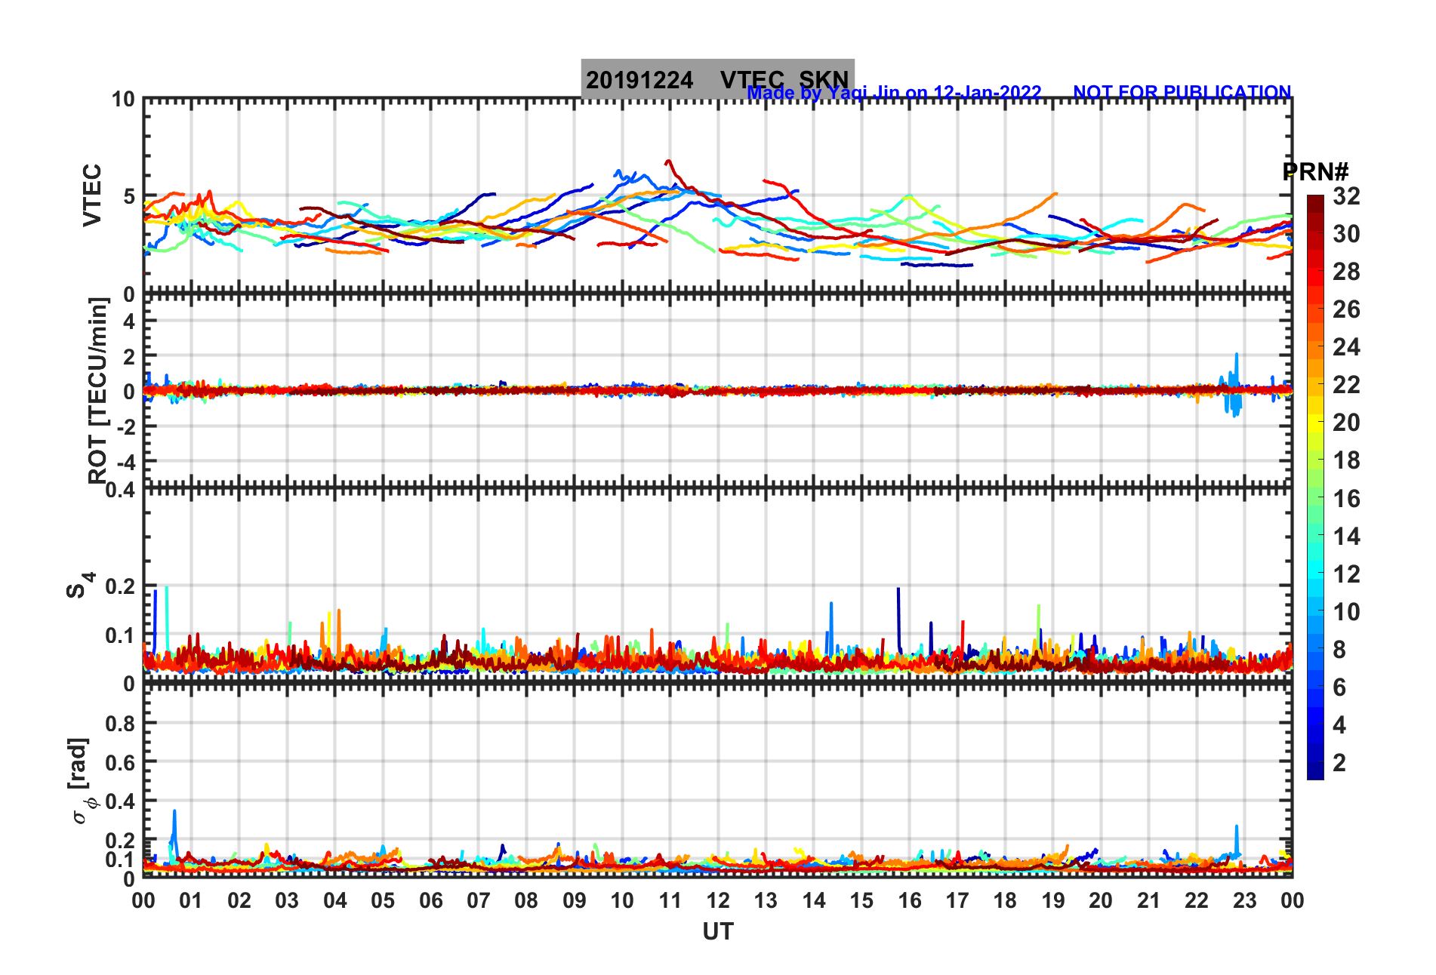This screenshot has width=1436, height=975.
Task: Click the "09" hour tick on the UT axis
Action: pyautogui.click(x=575, y=900)
